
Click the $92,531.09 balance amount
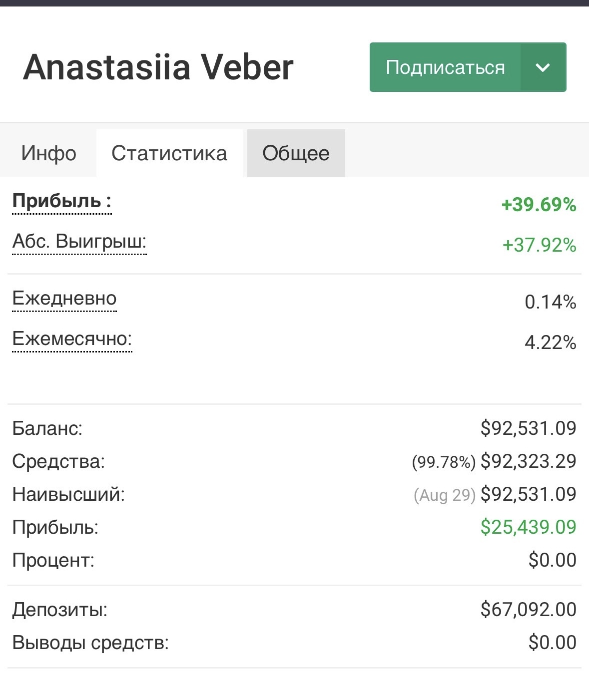tap(528, 428)
